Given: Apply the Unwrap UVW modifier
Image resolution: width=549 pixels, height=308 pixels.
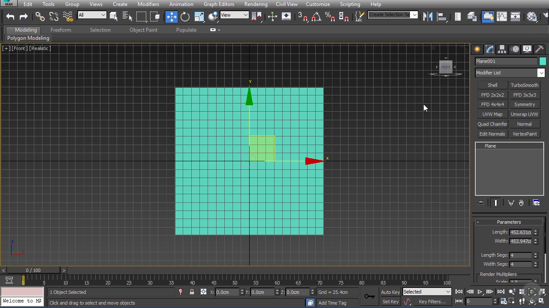Looking at the screenshot, I should pos(525,114).
